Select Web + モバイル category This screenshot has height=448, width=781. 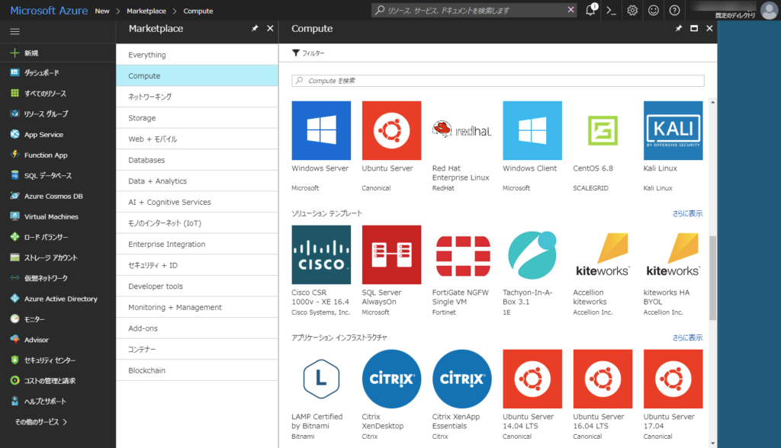[x=198, y=139]
